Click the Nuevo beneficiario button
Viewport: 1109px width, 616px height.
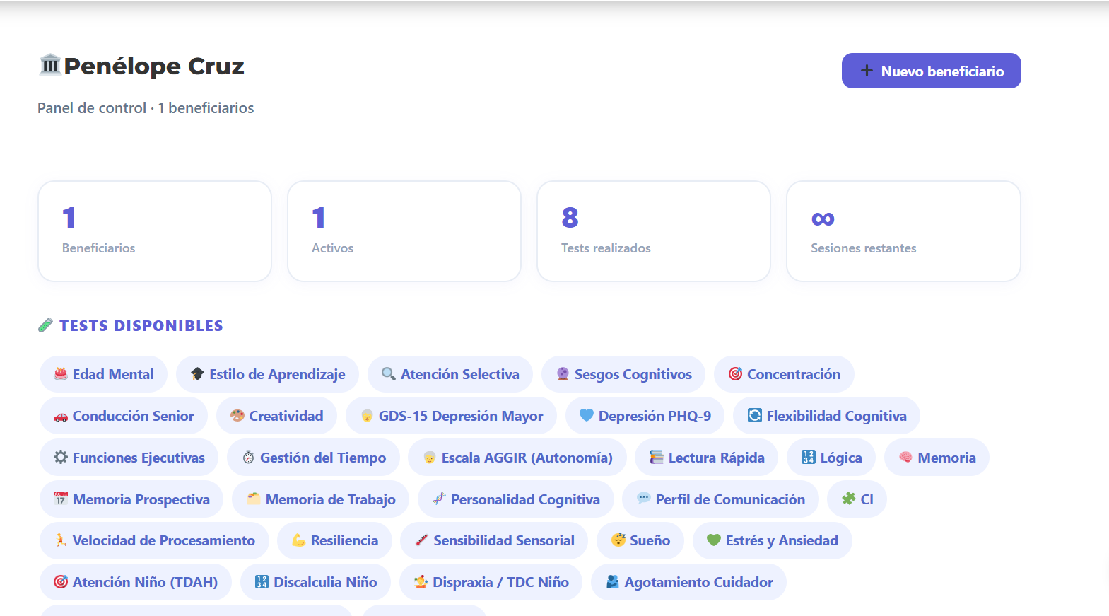point(931,71)
